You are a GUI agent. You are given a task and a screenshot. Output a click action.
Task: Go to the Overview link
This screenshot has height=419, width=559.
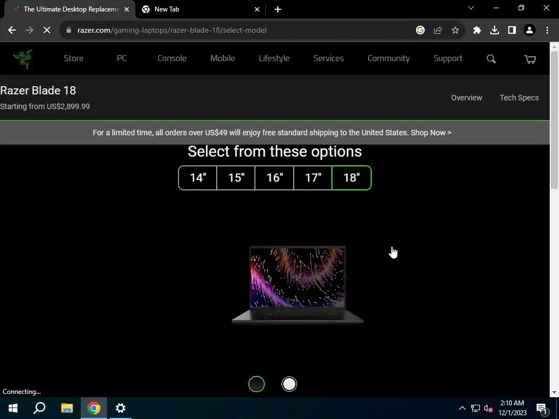tap(466, 98)
